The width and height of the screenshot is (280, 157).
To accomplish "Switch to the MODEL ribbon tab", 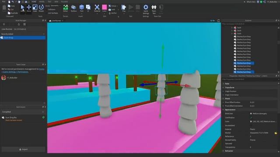I will (42, 2).
